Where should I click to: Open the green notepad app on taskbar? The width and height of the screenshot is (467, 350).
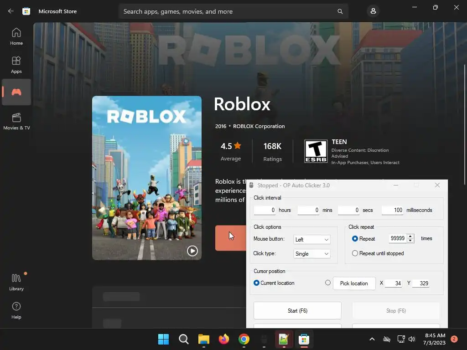coord(284,339)
